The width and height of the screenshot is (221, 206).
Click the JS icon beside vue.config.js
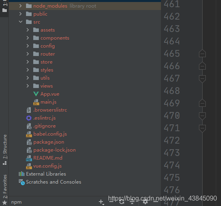[x=29, y=166]
